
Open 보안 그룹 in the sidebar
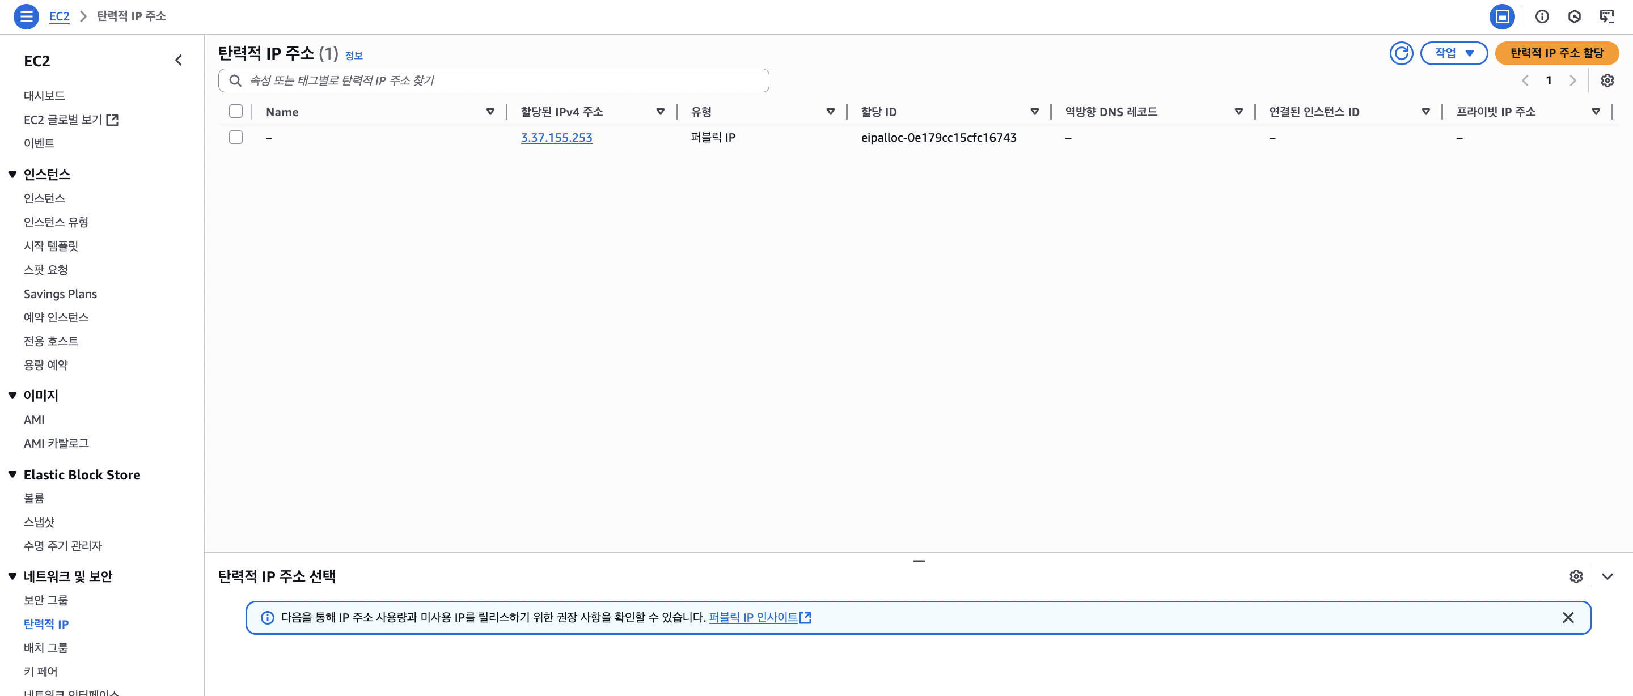pyautogui.click(x=45, y=600)
